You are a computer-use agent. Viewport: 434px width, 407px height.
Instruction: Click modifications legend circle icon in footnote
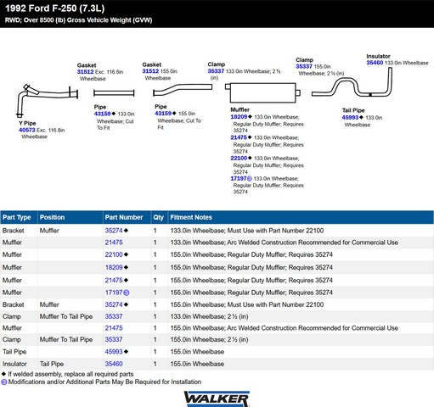[3, 382]
